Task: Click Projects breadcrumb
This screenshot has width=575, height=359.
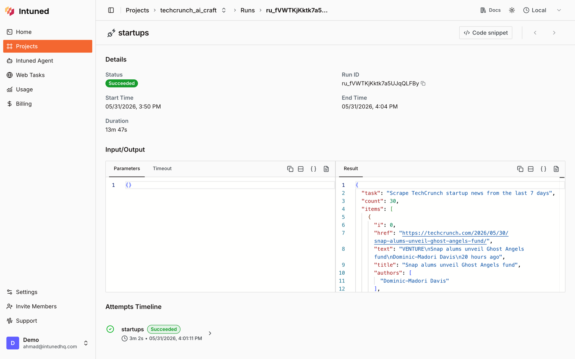Action: (x=137, y=10)
